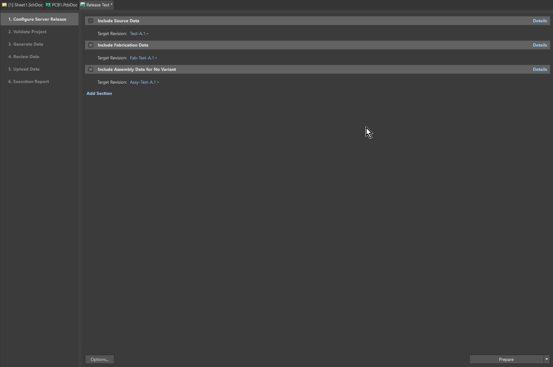Click the Target Revision label beside Test-A.1
This screenshot has height=367, width=553.
tap(112, 34)
